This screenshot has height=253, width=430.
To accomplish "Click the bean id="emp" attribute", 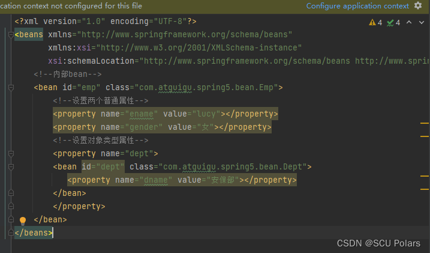I will 82,87.
